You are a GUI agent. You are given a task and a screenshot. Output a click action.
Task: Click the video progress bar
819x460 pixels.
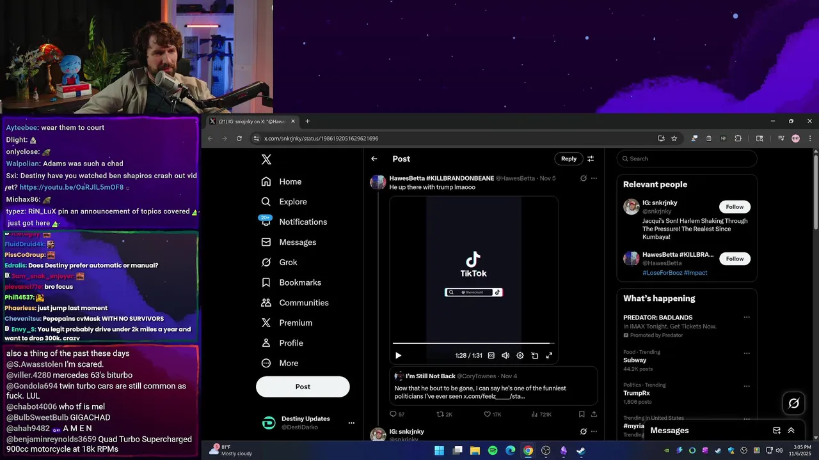point(473,344)
